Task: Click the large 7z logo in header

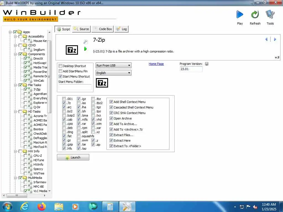Action: (x=72, y=50)
